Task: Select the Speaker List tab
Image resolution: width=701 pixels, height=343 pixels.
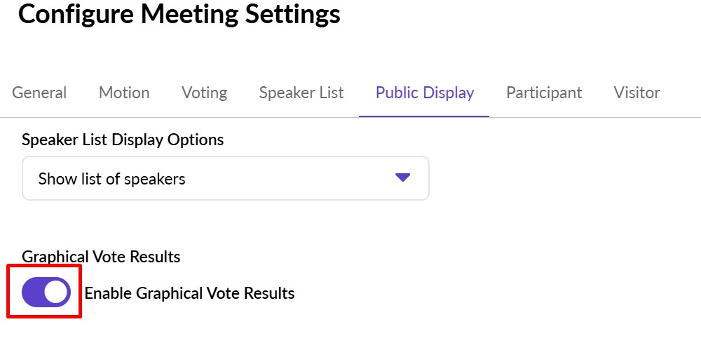Action: tap(301, 93)
